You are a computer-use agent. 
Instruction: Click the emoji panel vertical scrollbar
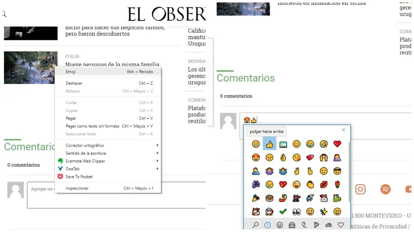(349, 169)
